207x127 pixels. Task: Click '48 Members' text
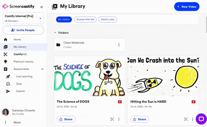pos(11,21)
